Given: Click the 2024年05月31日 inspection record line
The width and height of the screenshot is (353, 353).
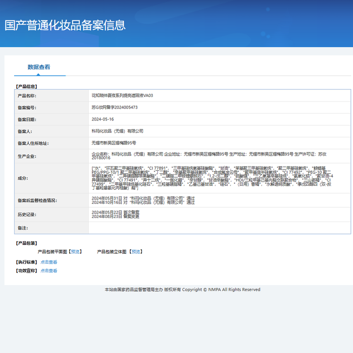Looking at the screenshot, I should (x=143, y=199).
